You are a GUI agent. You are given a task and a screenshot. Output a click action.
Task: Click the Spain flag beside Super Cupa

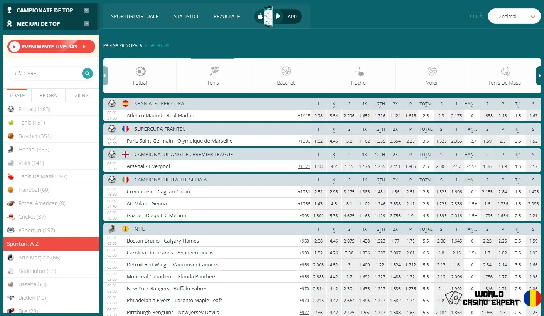coord(125,103)
